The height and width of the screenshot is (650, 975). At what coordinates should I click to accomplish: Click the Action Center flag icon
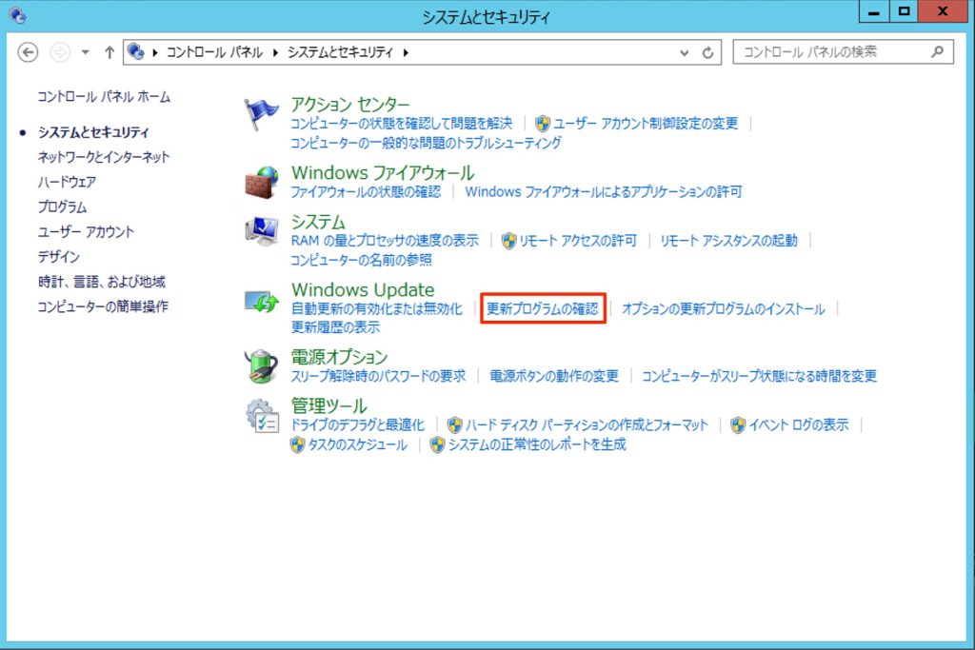click(261, 114)
